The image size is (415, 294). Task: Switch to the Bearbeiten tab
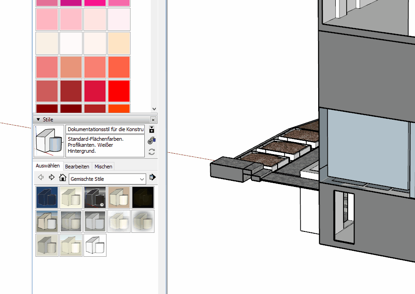(x=77, y=167)
